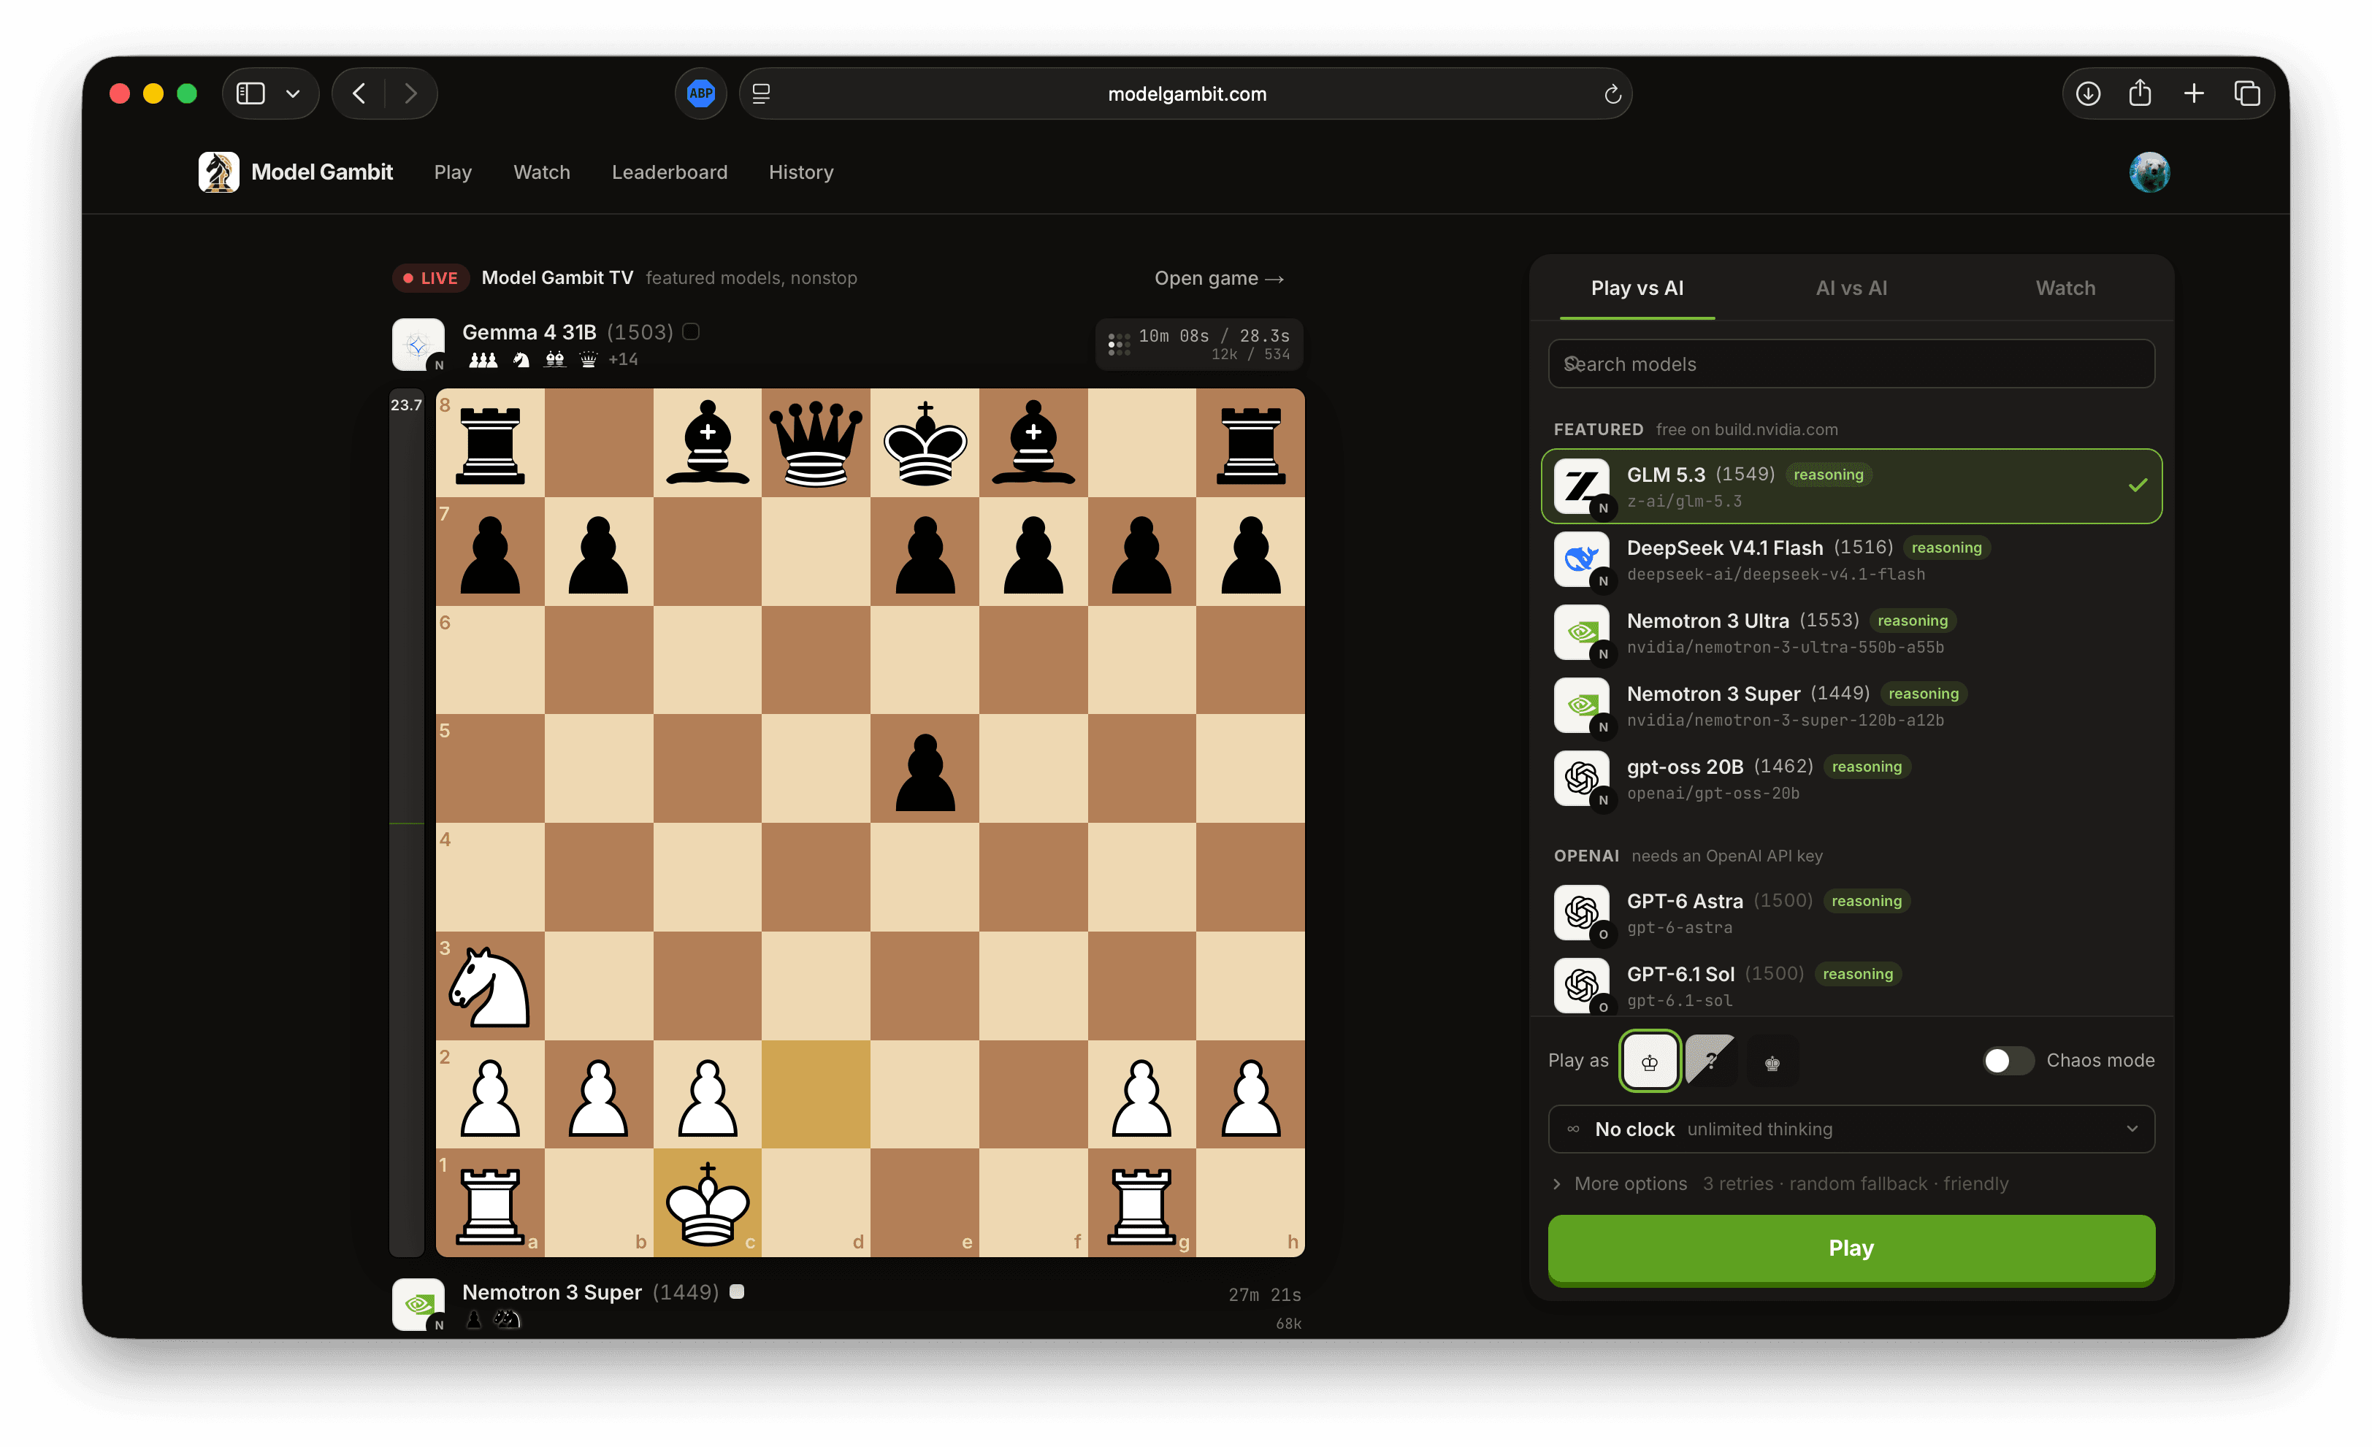This screenshot has width=2372, height=1447.
Task: Click the gpt-oss 20B OpenAI icon
Action: tap(1580, 778)
